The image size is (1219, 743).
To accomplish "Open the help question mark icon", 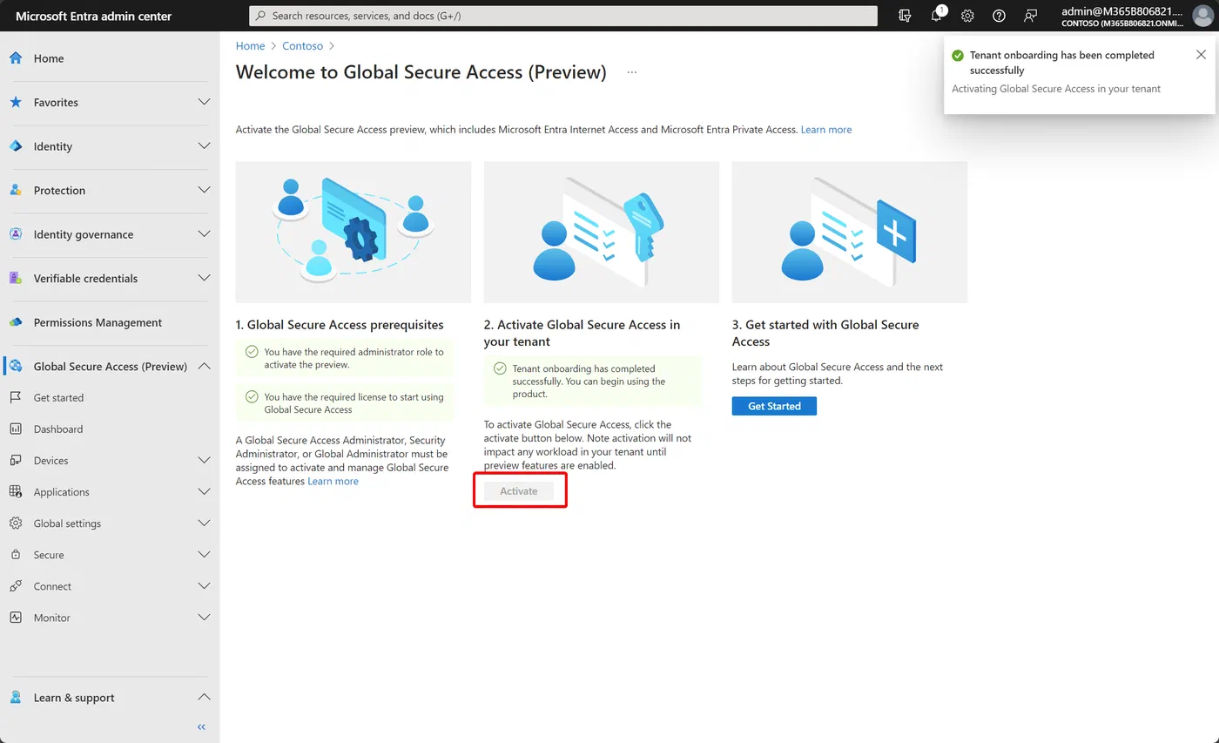I will pyautogui.click(x=999, y=16).
